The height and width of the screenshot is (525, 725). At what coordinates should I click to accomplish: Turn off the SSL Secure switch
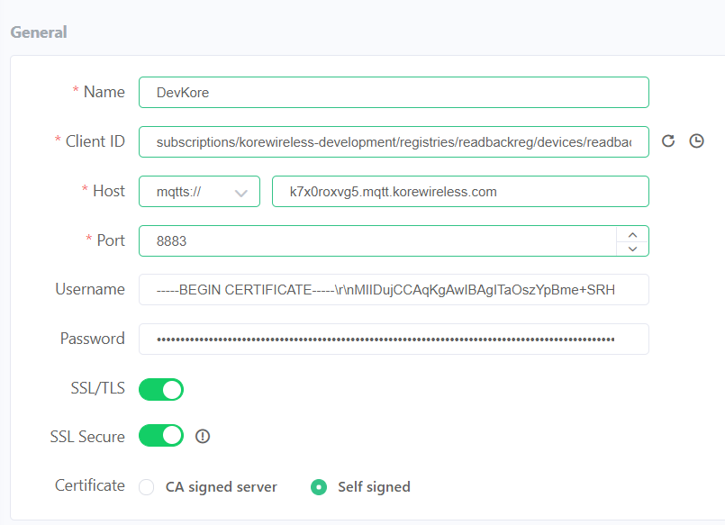pos(160,436)
